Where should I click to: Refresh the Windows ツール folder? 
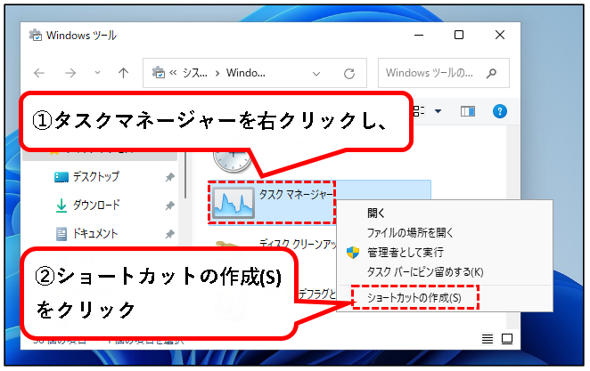pos(349,74)
